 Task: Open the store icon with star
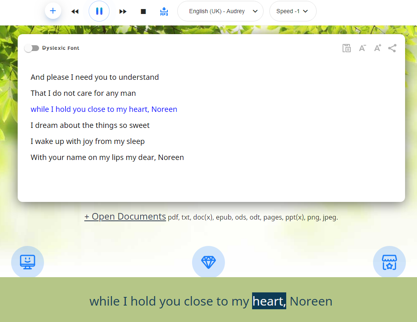389,262
